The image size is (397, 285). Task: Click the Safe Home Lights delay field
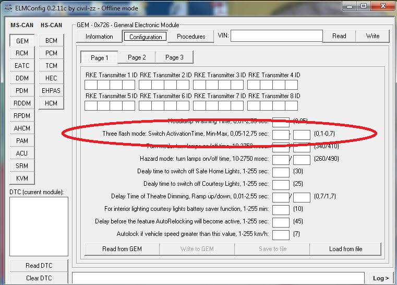click(x=281, y=172)
